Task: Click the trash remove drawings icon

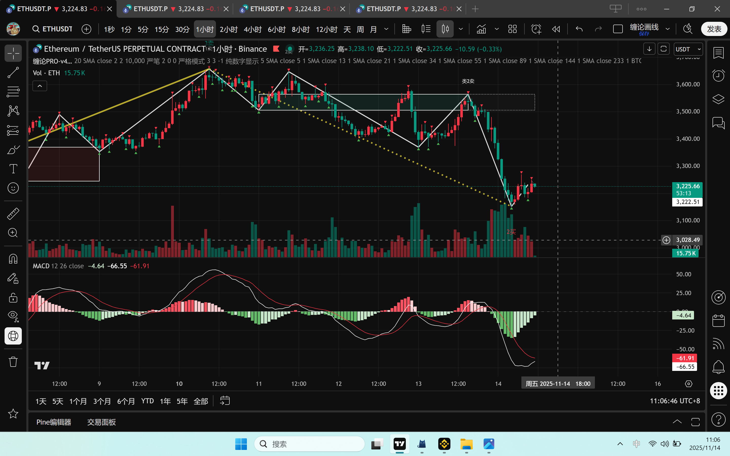Action: 13,361
